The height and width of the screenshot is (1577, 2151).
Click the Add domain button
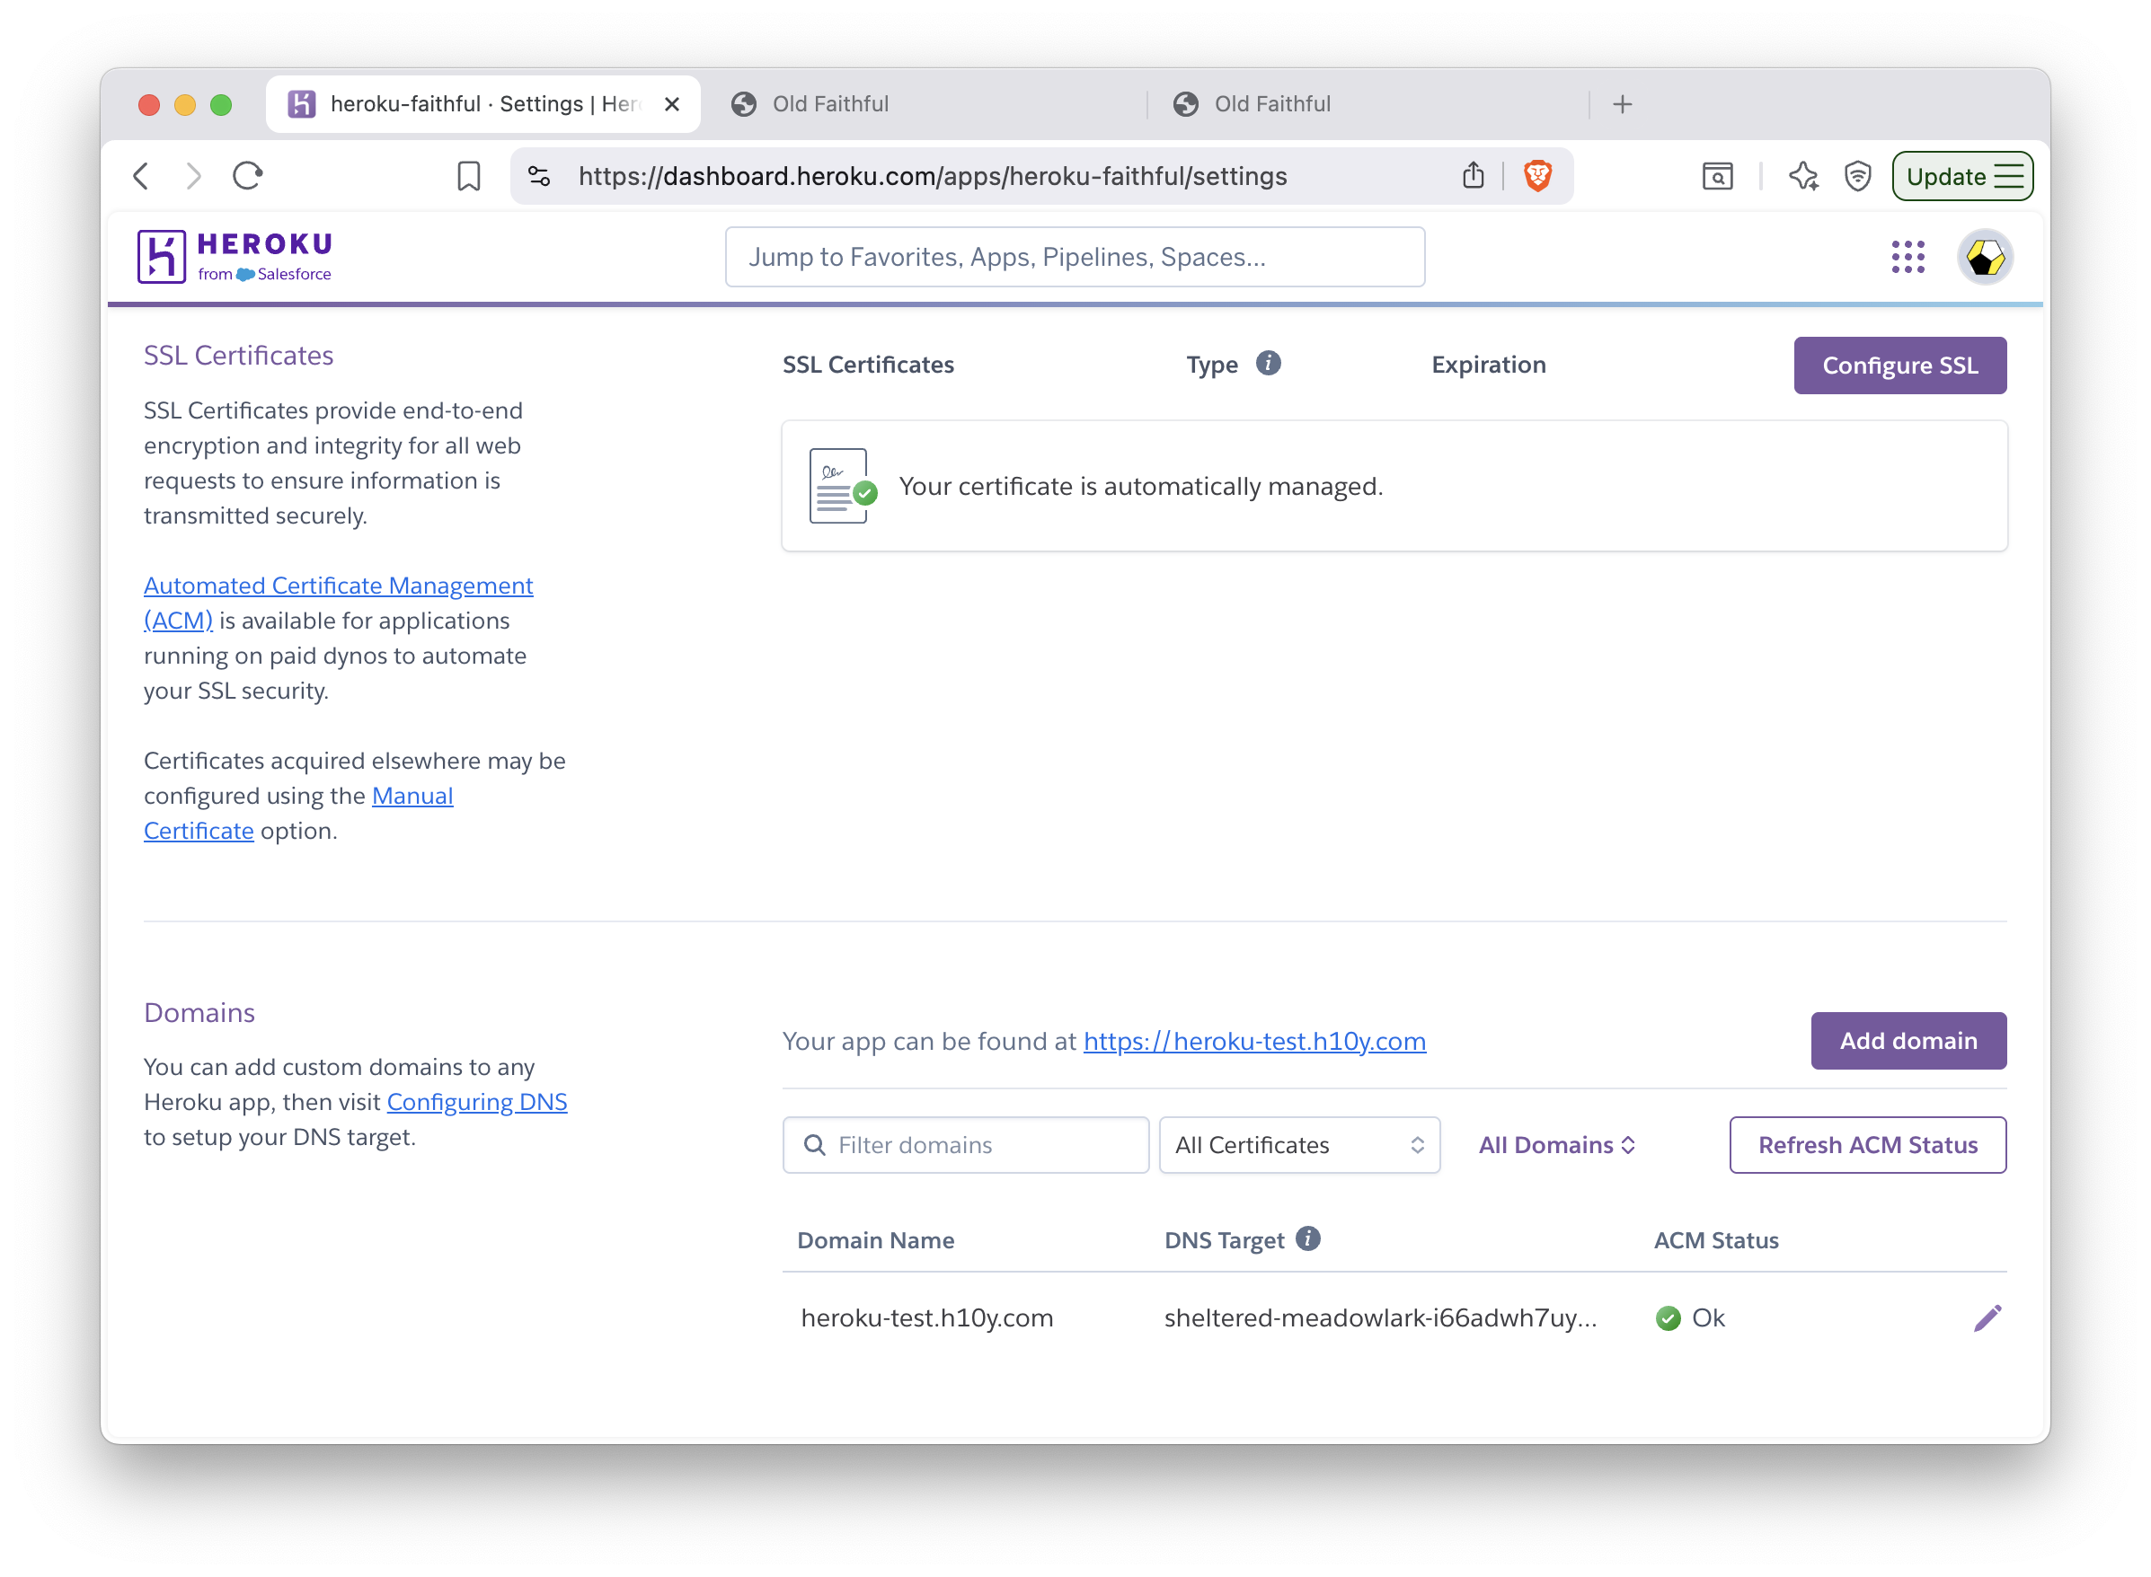(1908, 1041)
